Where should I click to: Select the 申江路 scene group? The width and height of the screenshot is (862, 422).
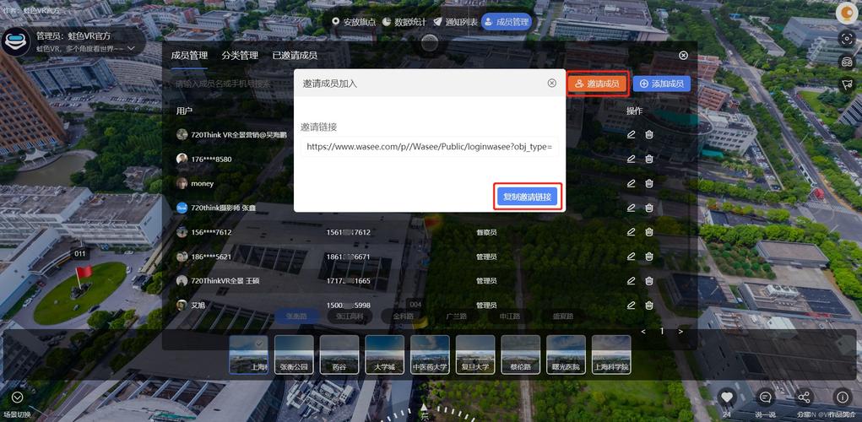point(510,316)
